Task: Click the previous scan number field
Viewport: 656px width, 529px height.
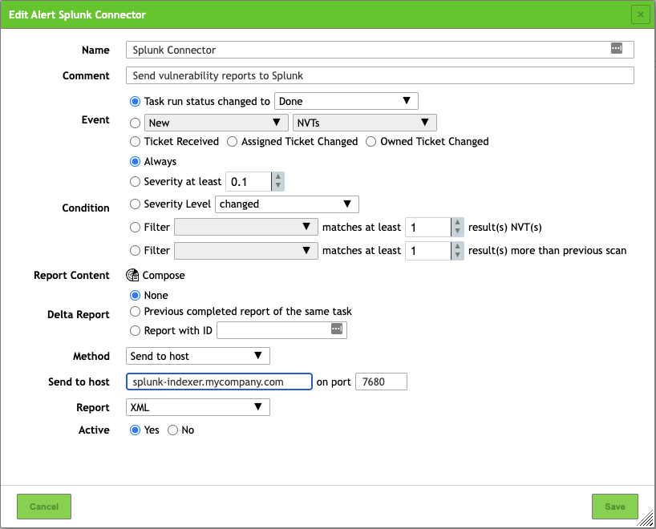Action: (x=428, y=251)
